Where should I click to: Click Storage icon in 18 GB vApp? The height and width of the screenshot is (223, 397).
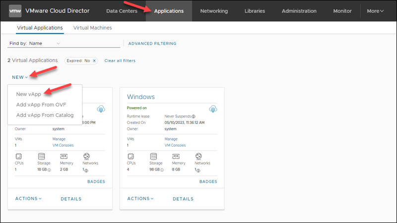pyautogui.click(x=41, y=156)
